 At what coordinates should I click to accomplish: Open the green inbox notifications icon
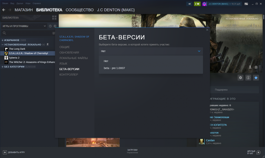pyautogui.click(x=197, y=4)
